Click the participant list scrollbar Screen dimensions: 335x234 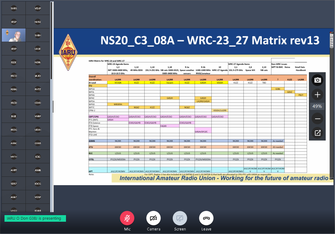click(x=51, y=40)
